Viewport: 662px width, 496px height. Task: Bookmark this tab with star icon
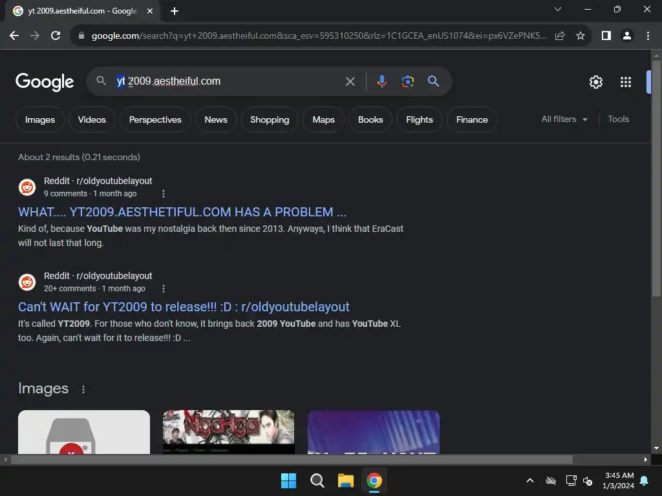[581, 36]
